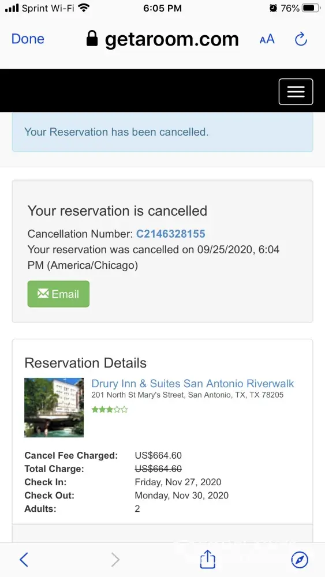This screenshot has height=577, width=325.
Task: Tap the hotel address text line
Action: tap(188, 395)
